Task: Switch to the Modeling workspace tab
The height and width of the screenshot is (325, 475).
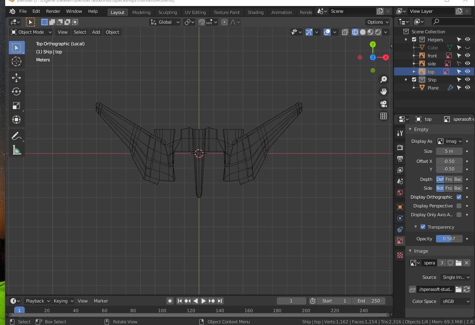Action: pos(141,12)
